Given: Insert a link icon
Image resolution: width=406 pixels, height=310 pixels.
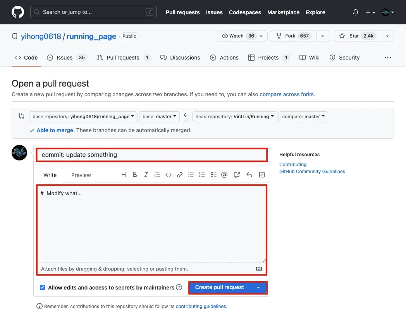Looking at the screenshot, I should coord(180,175).
